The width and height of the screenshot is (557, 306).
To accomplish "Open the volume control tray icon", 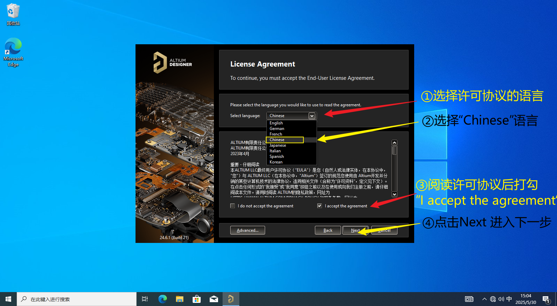I will click(x=501, y=299).
